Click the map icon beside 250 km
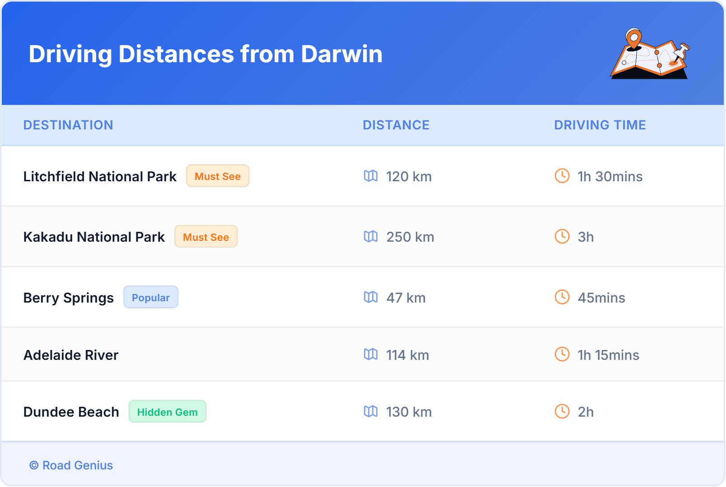This screenshot has width=726, height=487. pos(371,236)
